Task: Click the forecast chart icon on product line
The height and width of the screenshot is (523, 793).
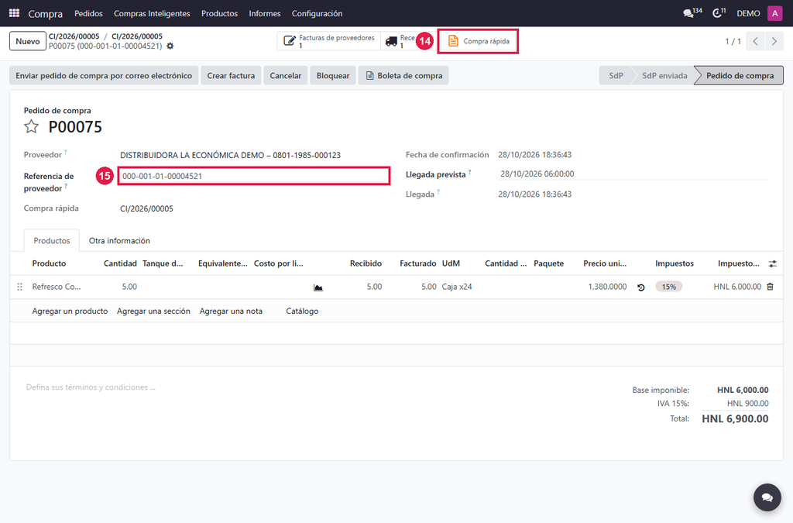Action: [x=318, y=287]
